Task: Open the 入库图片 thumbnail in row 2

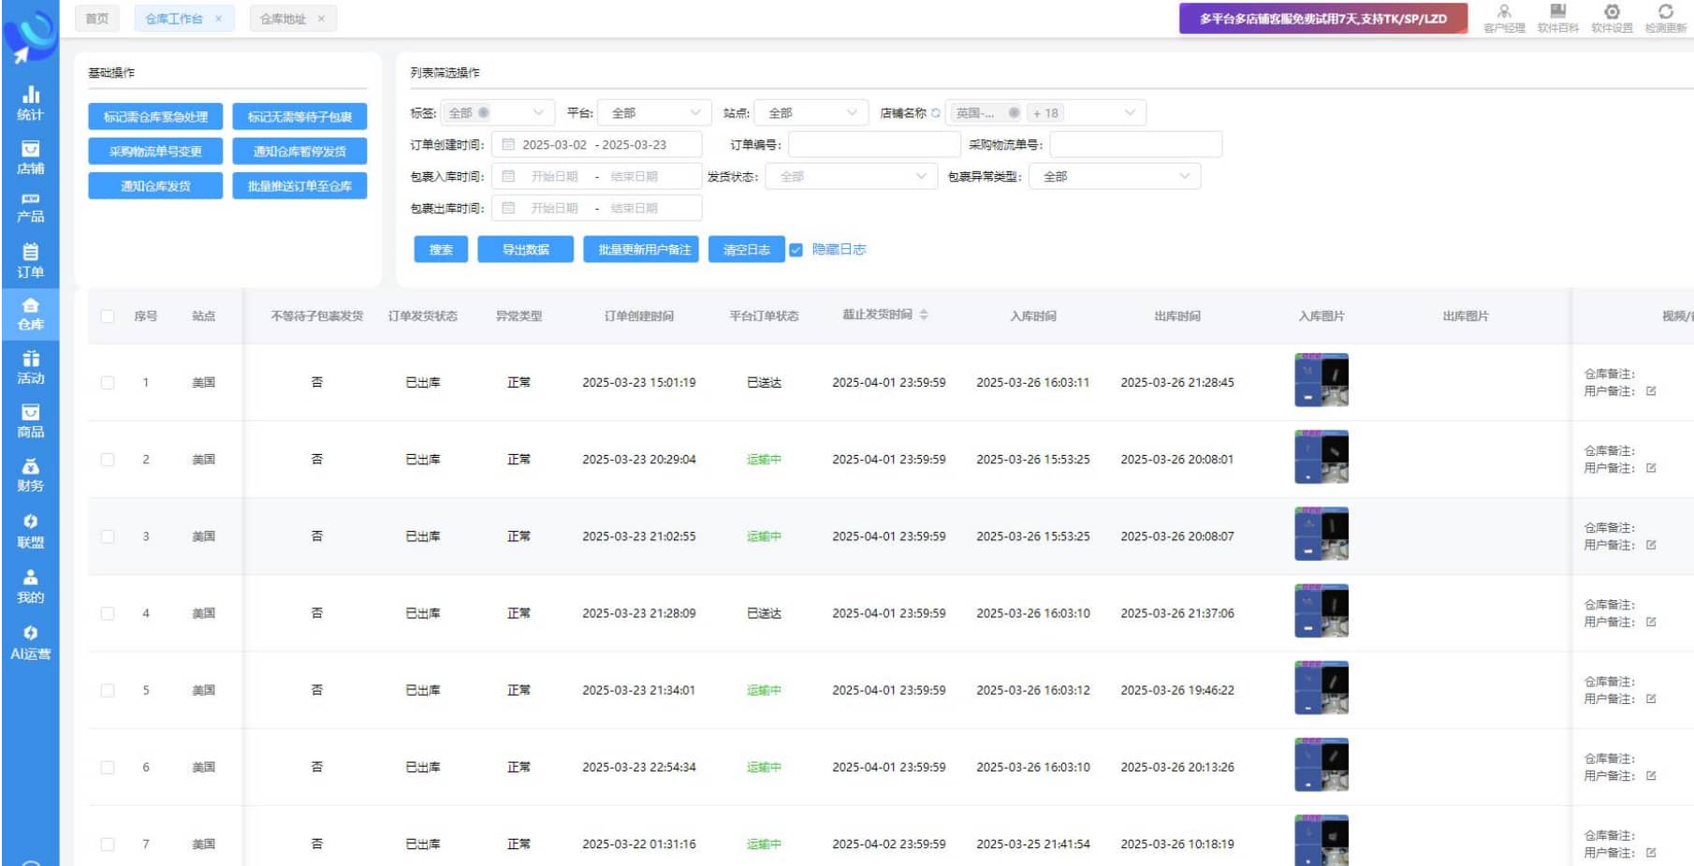Action: 1322,457
